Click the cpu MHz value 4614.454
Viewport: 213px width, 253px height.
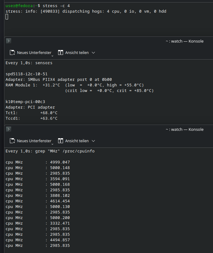click(x=60, y=201)
